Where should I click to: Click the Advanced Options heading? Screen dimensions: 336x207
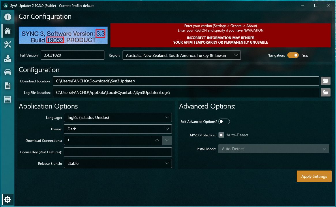coord(207,106)
